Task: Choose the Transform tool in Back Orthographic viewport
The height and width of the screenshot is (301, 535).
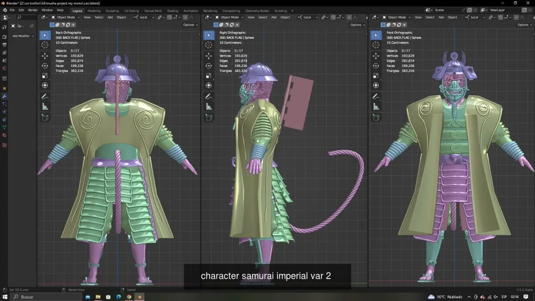Action: pos(45,85)
